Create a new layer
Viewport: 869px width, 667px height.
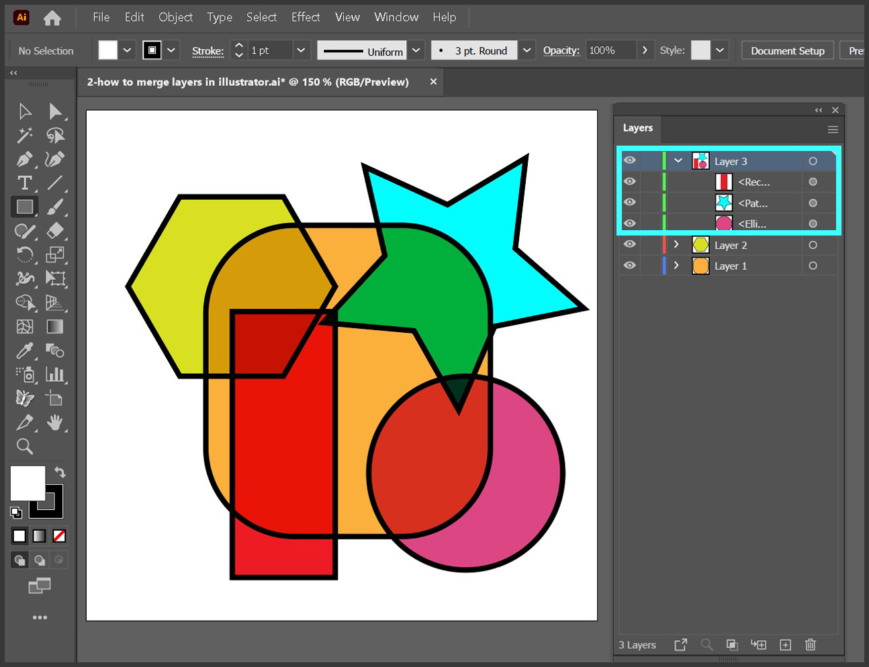click(785, 645)
